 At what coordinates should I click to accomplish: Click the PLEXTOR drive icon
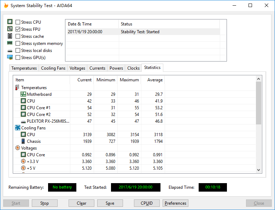coord(23,121)
